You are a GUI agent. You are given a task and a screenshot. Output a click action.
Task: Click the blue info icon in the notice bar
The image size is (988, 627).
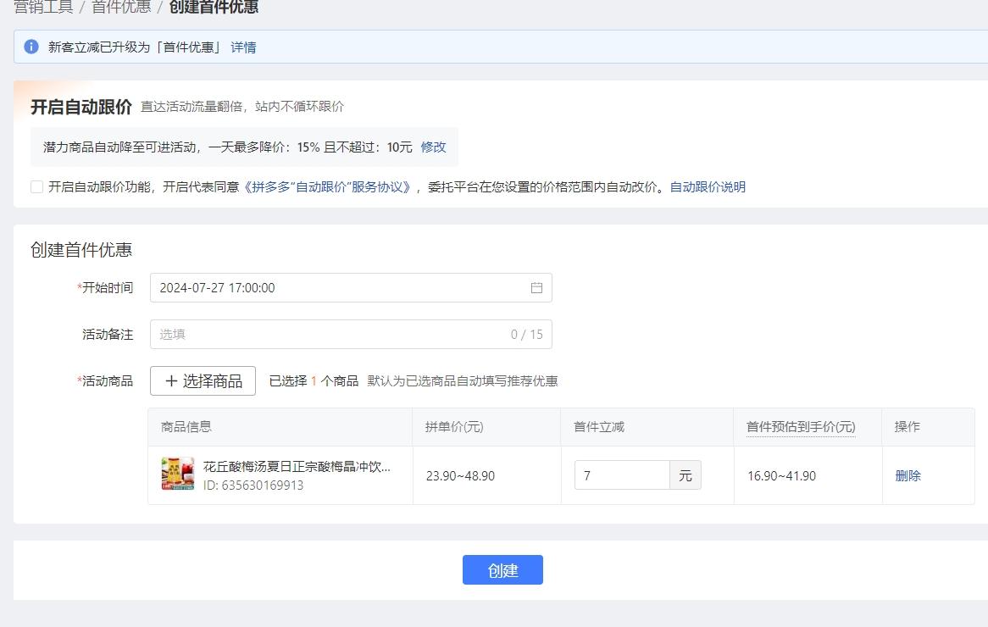point(31,47)
